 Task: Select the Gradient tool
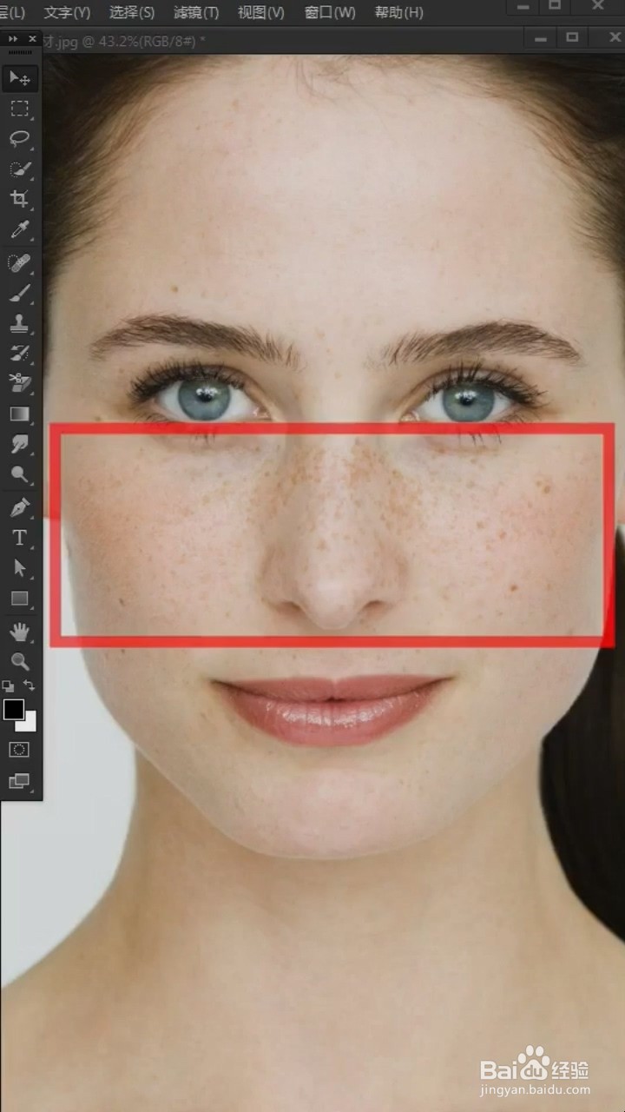(19, 414)
